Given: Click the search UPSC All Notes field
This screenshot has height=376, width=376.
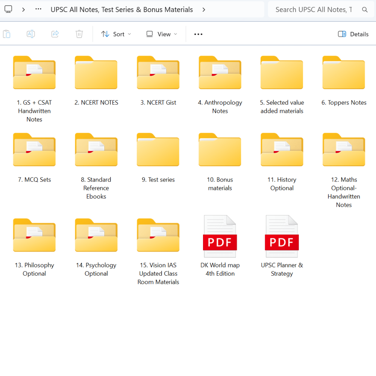Looking at the screenshot, I should 314,10.
